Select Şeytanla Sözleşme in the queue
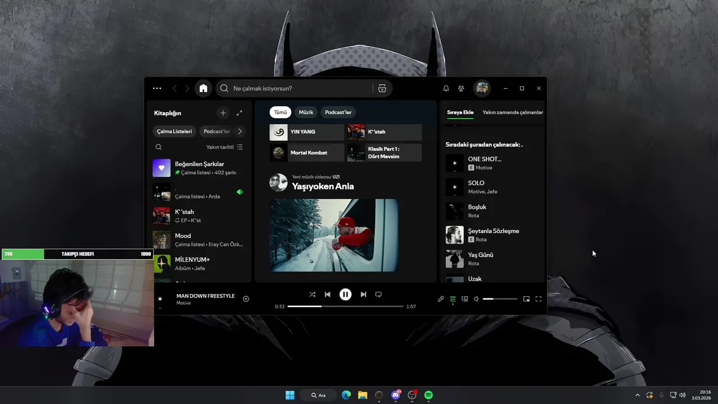The width and height of the screenshot is (718, 404). pos(493,235)
